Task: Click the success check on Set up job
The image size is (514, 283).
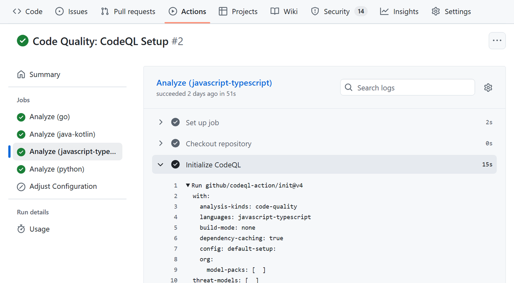Action: pos(175,122)
